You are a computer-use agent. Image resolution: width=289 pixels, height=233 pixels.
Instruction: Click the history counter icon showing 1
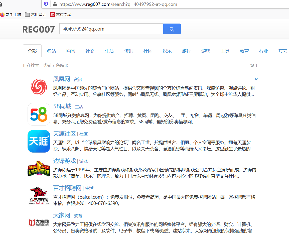(254, 65)
